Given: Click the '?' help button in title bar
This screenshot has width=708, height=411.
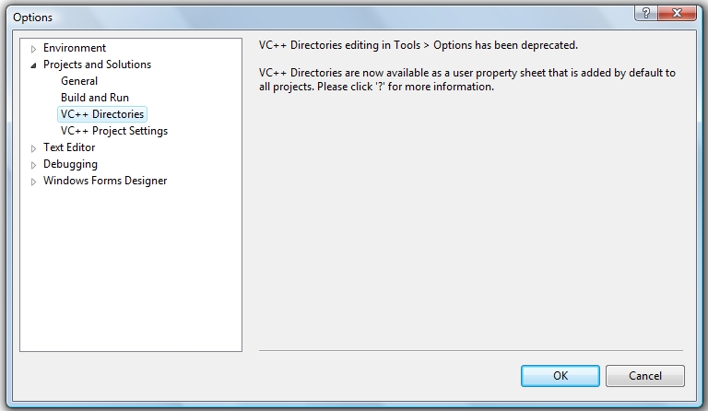Looking at the screenshot, I should pos(644,12).
